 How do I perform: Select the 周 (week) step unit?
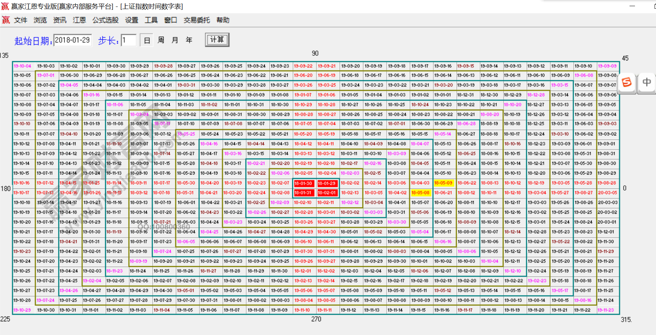click(x=161, y=40)
